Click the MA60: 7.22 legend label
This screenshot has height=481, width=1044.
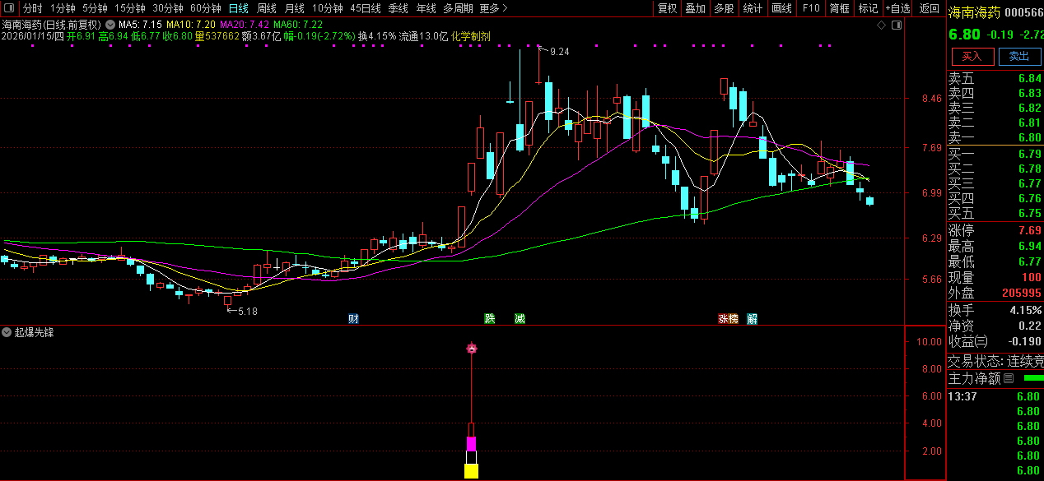pos(298,25)
